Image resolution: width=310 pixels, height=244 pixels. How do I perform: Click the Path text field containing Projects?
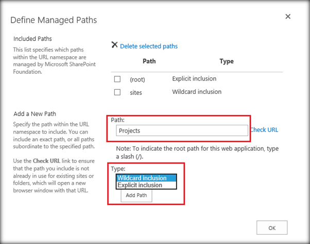(182, 131)
